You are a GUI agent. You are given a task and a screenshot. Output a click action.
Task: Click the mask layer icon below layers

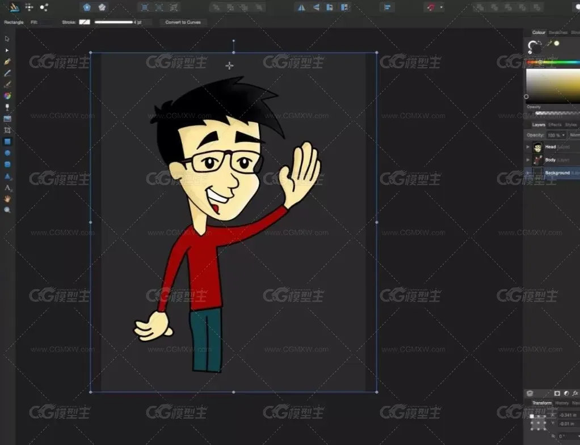[557, 393]
